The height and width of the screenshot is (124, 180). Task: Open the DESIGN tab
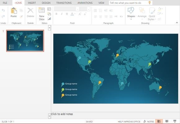click(x=46, y=3)
